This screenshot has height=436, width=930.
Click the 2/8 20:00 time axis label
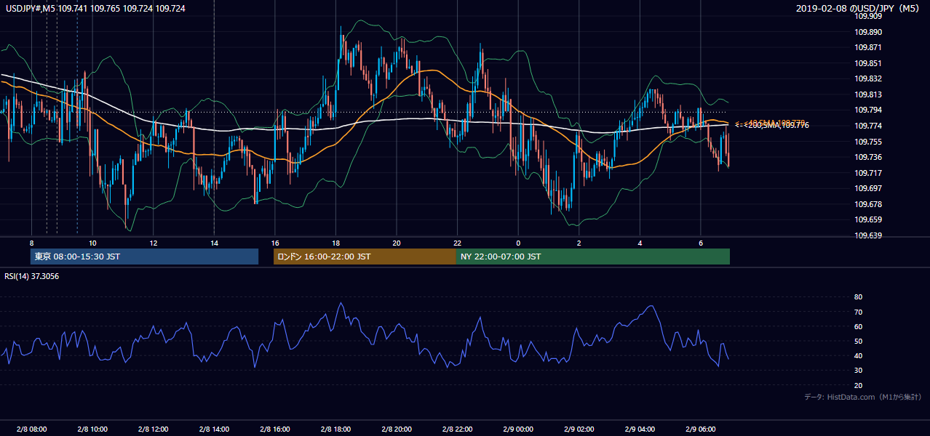click(397, 429)
